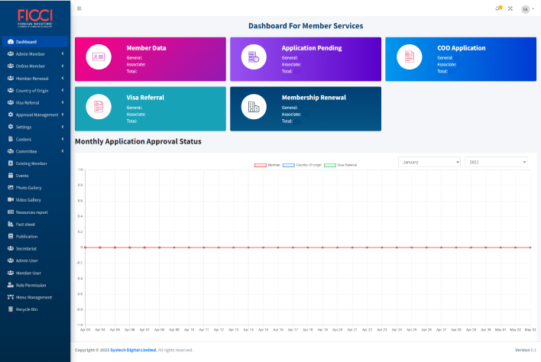Click the COO Application document icon

[x=409, y=58]
